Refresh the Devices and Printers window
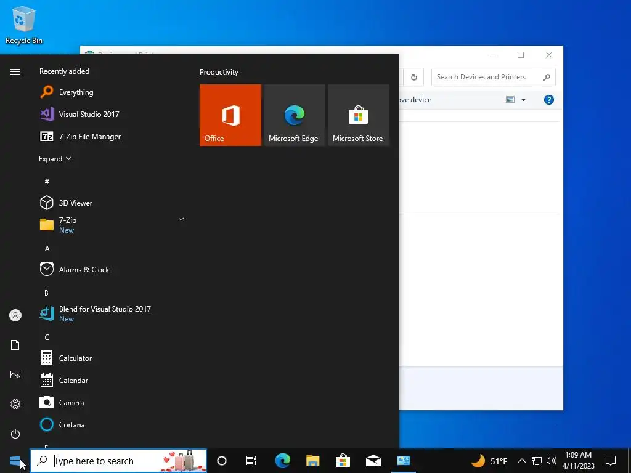The height and width of the screenshot is (473, 631). (x=413, y=77)
